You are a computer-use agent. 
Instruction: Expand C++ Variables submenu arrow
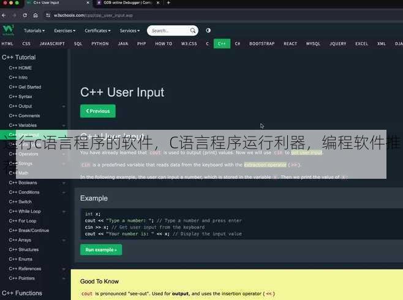pyautogui.click(x=64, y=126)
